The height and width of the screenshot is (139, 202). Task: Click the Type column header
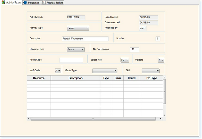[106, 78]
